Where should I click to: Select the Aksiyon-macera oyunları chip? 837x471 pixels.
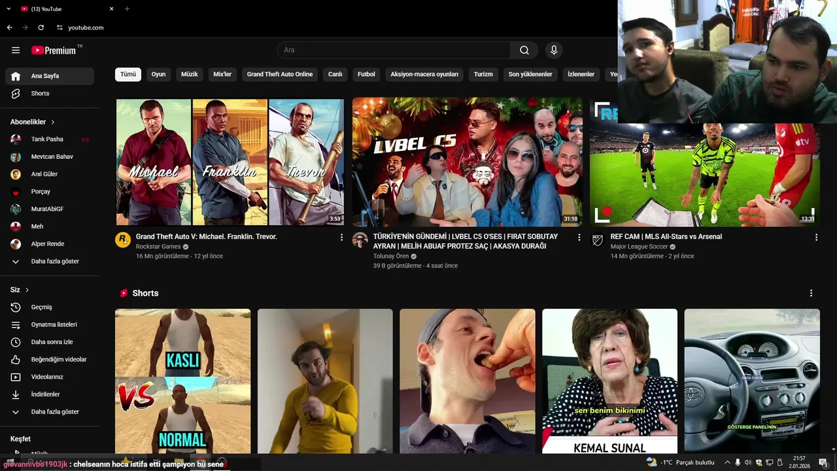coord(424,75)
